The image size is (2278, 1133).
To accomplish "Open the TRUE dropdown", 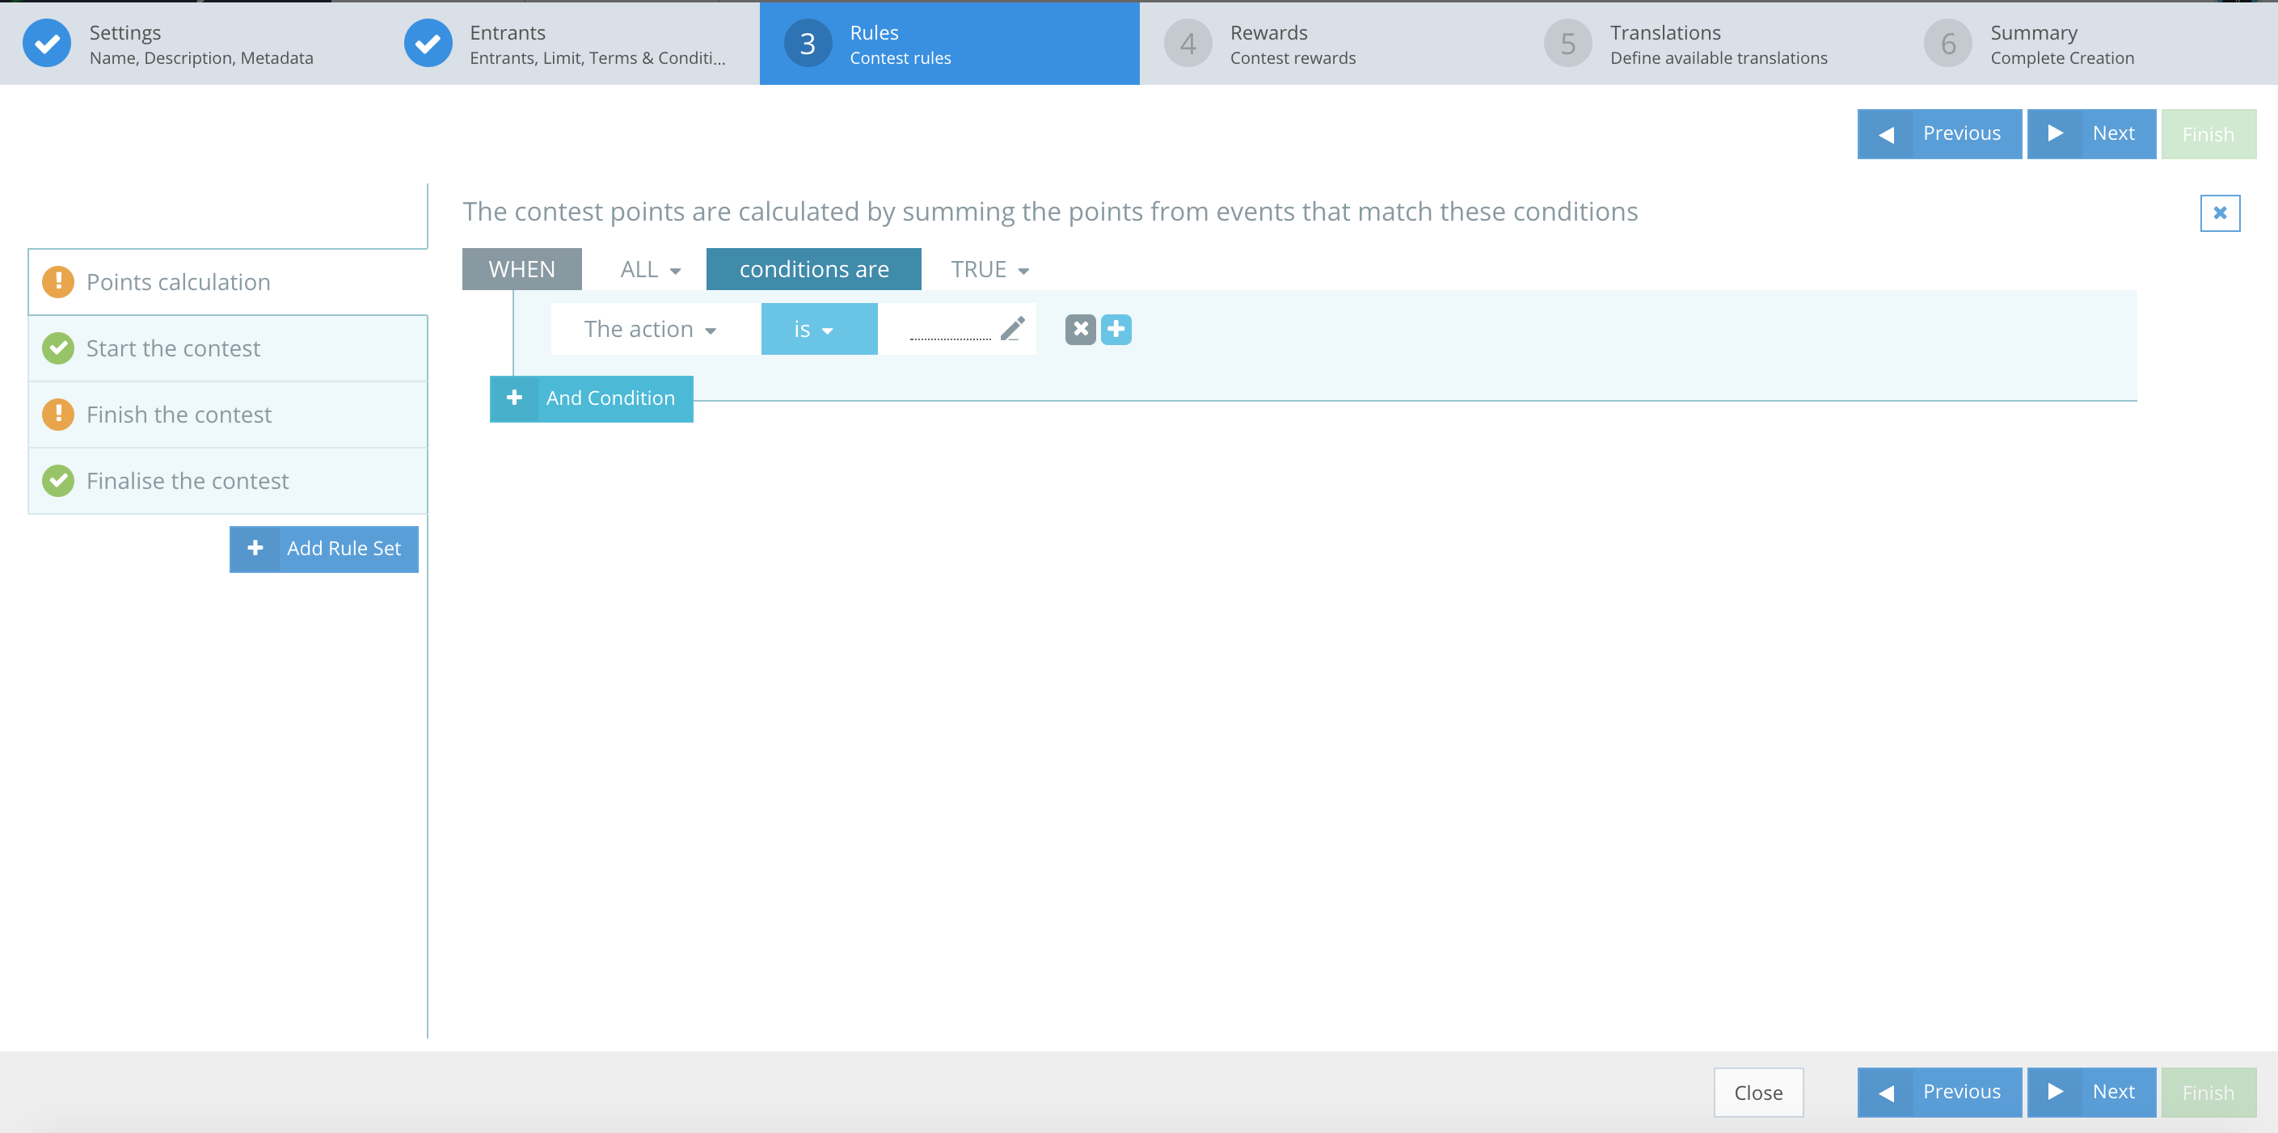I will click(989, 270).
